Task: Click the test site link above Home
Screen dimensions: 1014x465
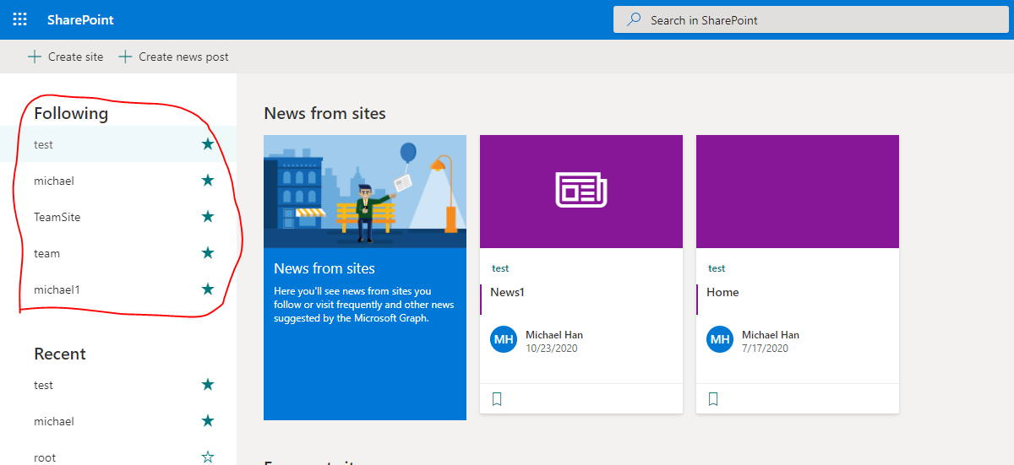Action: point(717,268)
